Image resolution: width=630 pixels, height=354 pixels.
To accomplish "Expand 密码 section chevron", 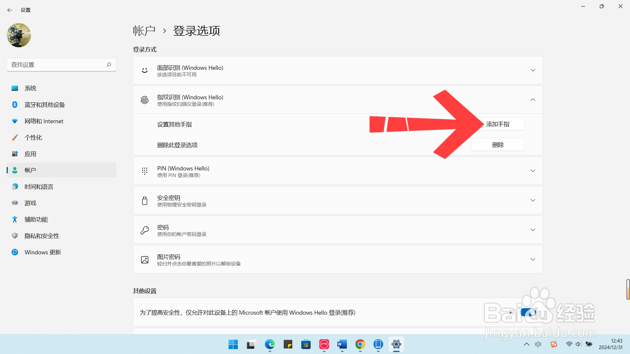I will [x=533, y=230].
